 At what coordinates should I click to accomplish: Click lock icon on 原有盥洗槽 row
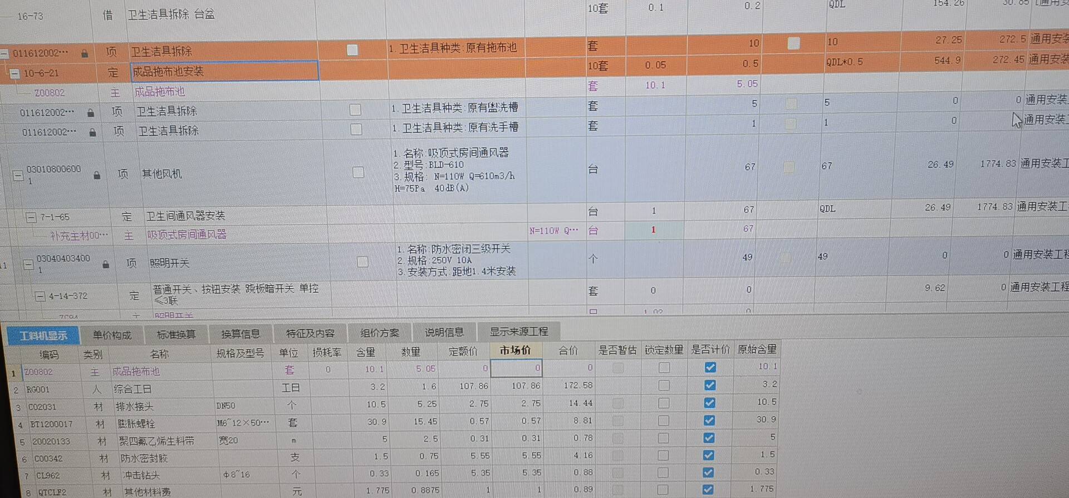(91, 113)
